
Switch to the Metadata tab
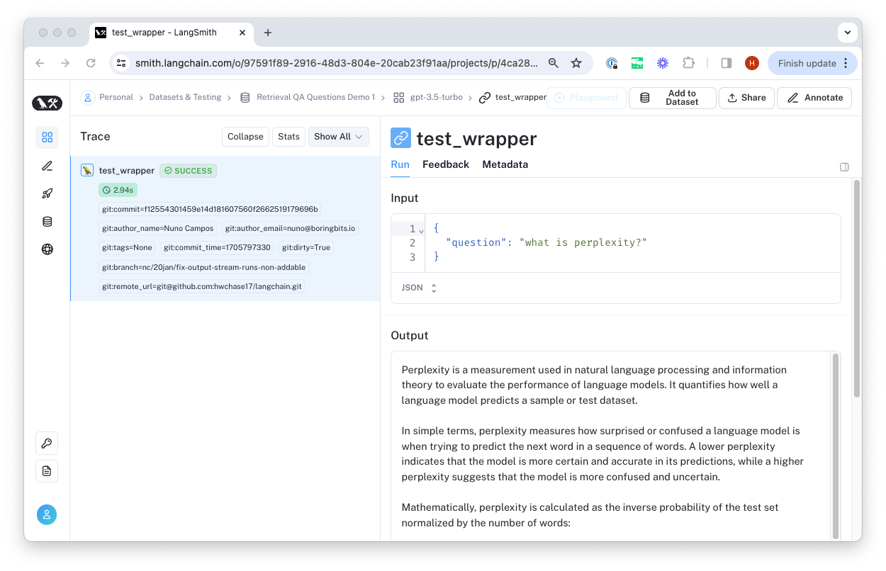pyautogui.click(x=505, y=164)
